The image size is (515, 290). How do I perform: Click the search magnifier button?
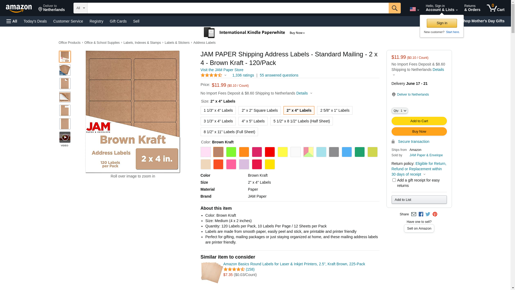[x=394, y=8]
